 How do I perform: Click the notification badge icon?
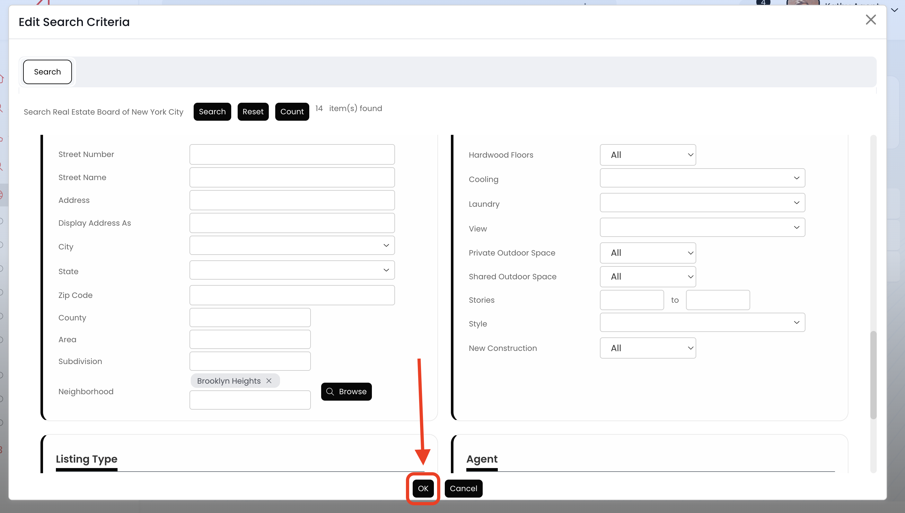coord(763,3)
